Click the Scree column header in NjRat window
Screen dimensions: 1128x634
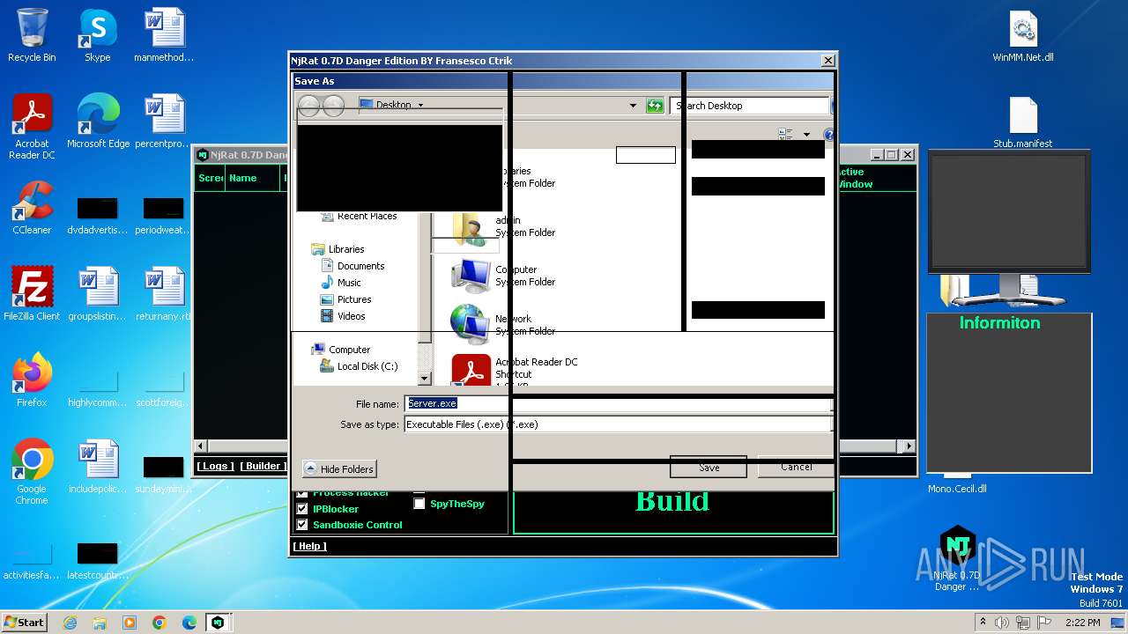pos(211,178)
